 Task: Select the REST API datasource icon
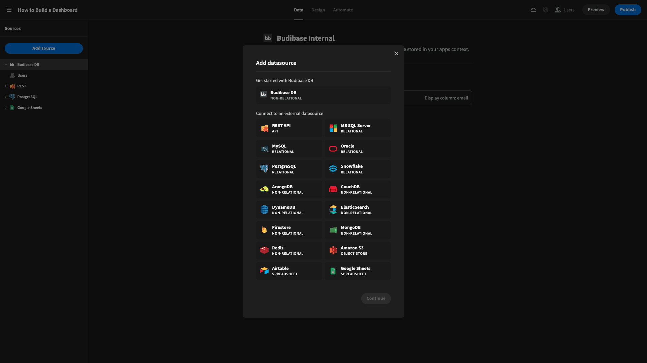click(x=265, y=128)
